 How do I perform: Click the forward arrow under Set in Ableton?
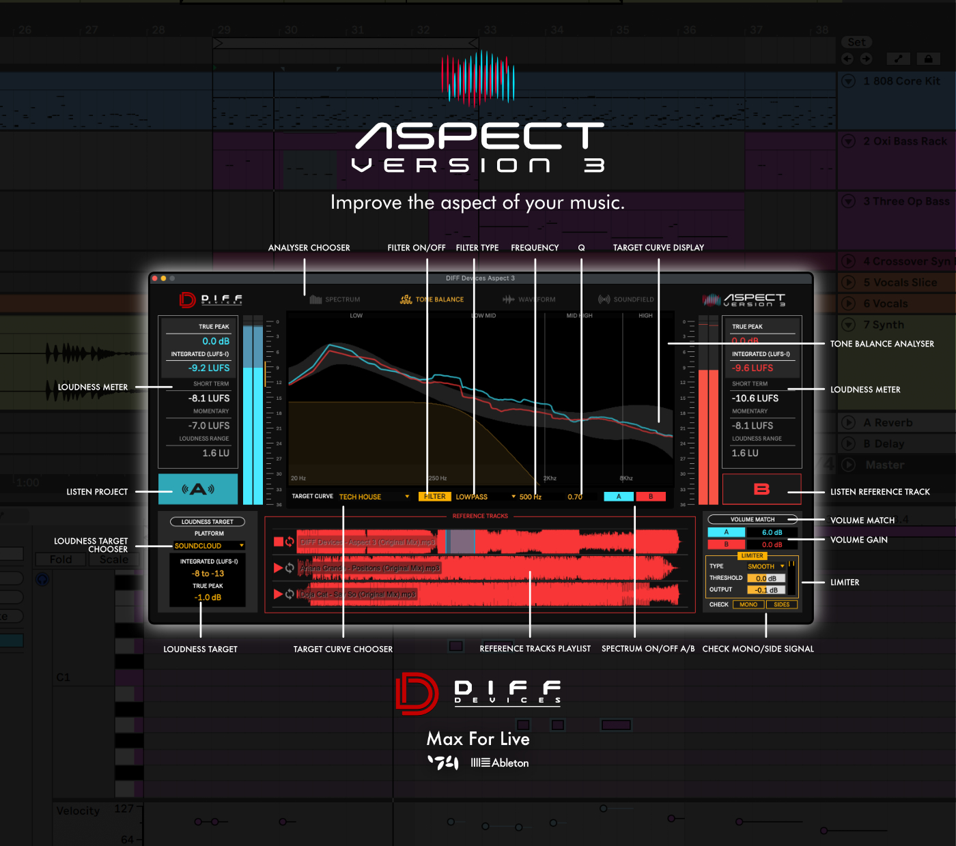[x=866, y=59]
